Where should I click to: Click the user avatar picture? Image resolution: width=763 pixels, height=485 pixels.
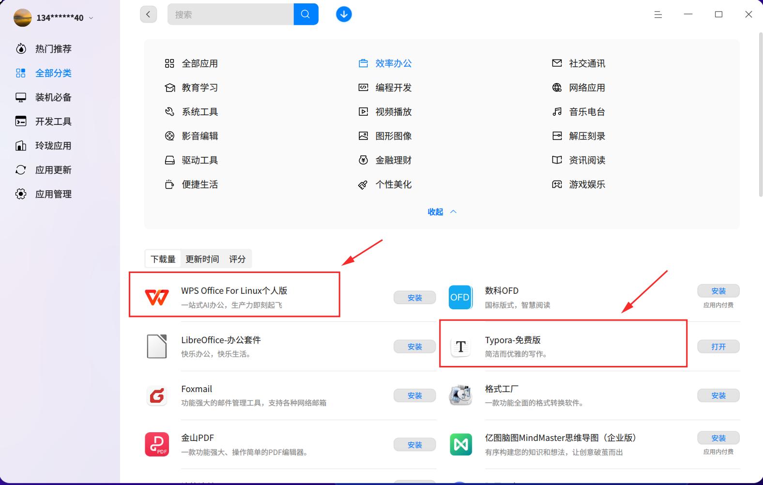[x=23, y=17]
